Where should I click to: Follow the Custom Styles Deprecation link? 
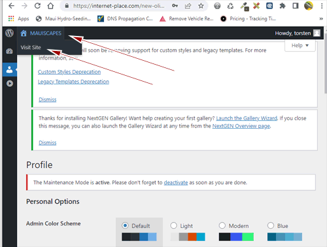click(69, 72)
